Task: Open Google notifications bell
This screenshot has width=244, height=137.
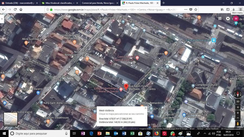Action: 228,18
